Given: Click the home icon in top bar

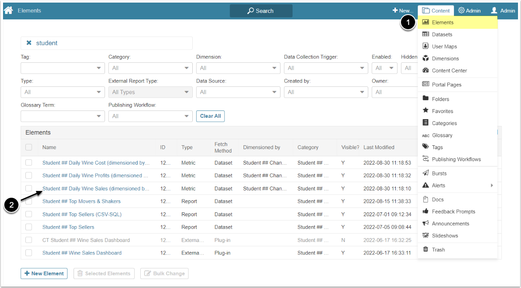Looking at the screenshot, I should coord(8,10).
